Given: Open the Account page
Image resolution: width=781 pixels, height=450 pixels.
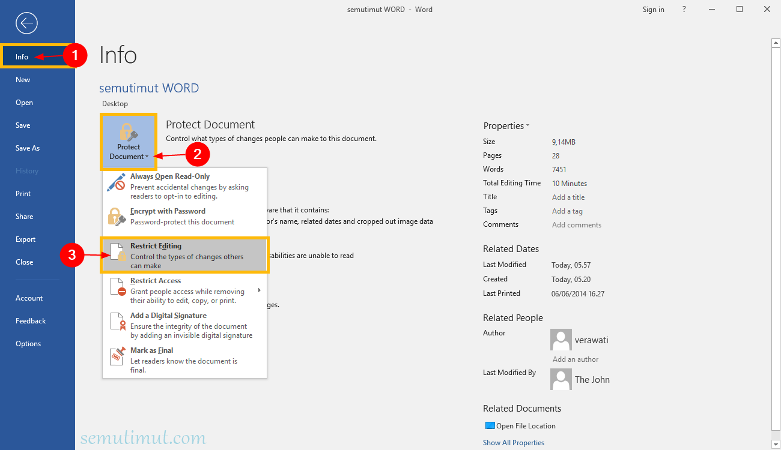Looking at the screenshot, I should [x=37, y=298].
